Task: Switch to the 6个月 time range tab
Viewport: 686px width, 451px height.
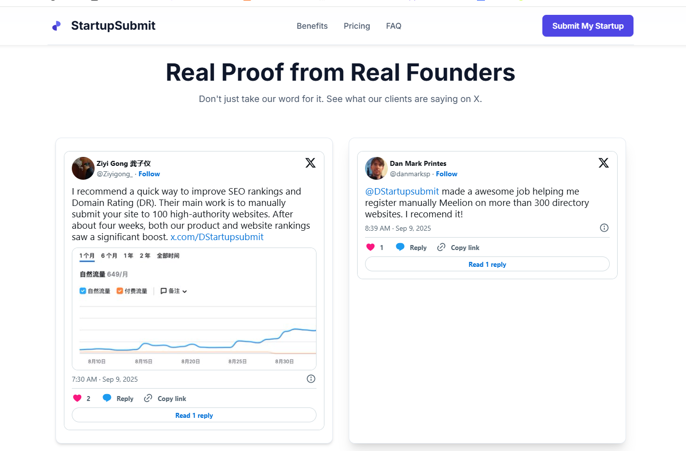Action: click(x=109, y=255)
